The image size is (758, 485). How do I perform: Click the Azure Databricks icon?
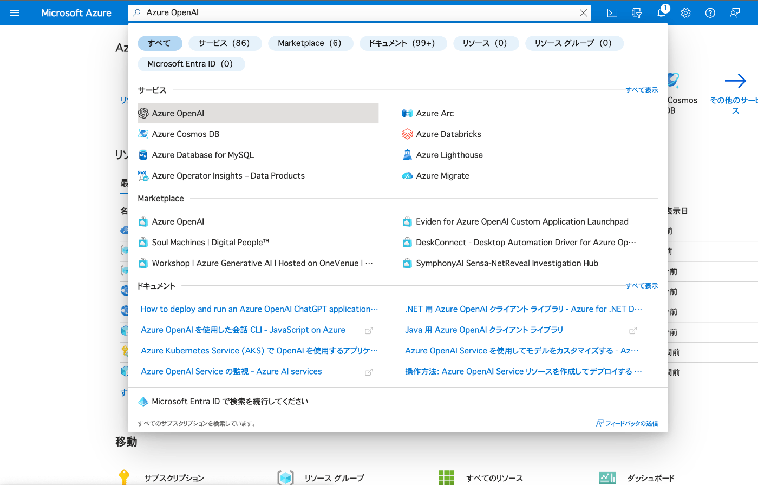[x=408, y=134]
